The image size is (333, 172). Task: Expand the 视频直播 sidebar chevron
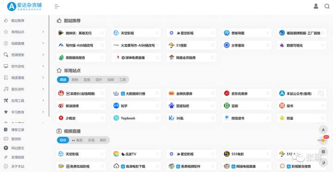43,43
